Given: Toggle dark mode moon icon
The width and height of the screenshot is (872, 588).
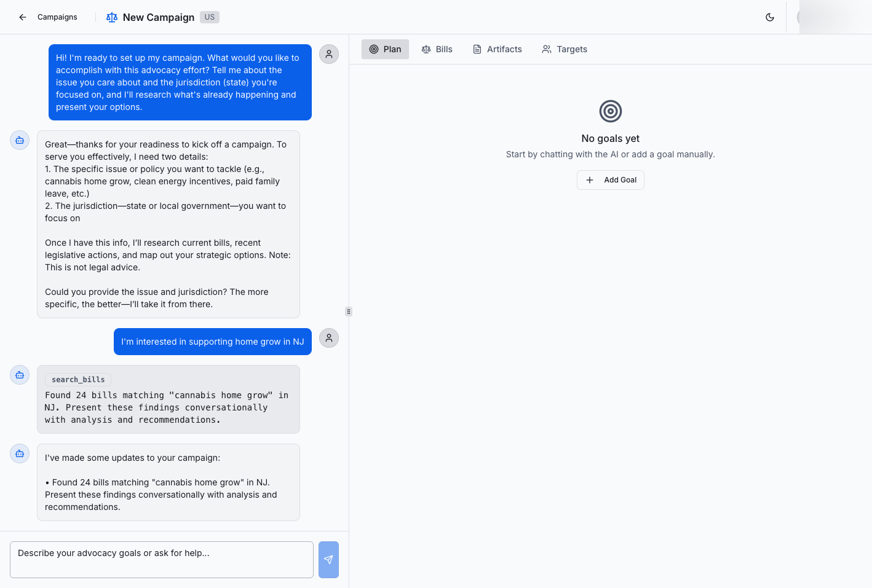Looking at the screenshot, I should (770, 17).
